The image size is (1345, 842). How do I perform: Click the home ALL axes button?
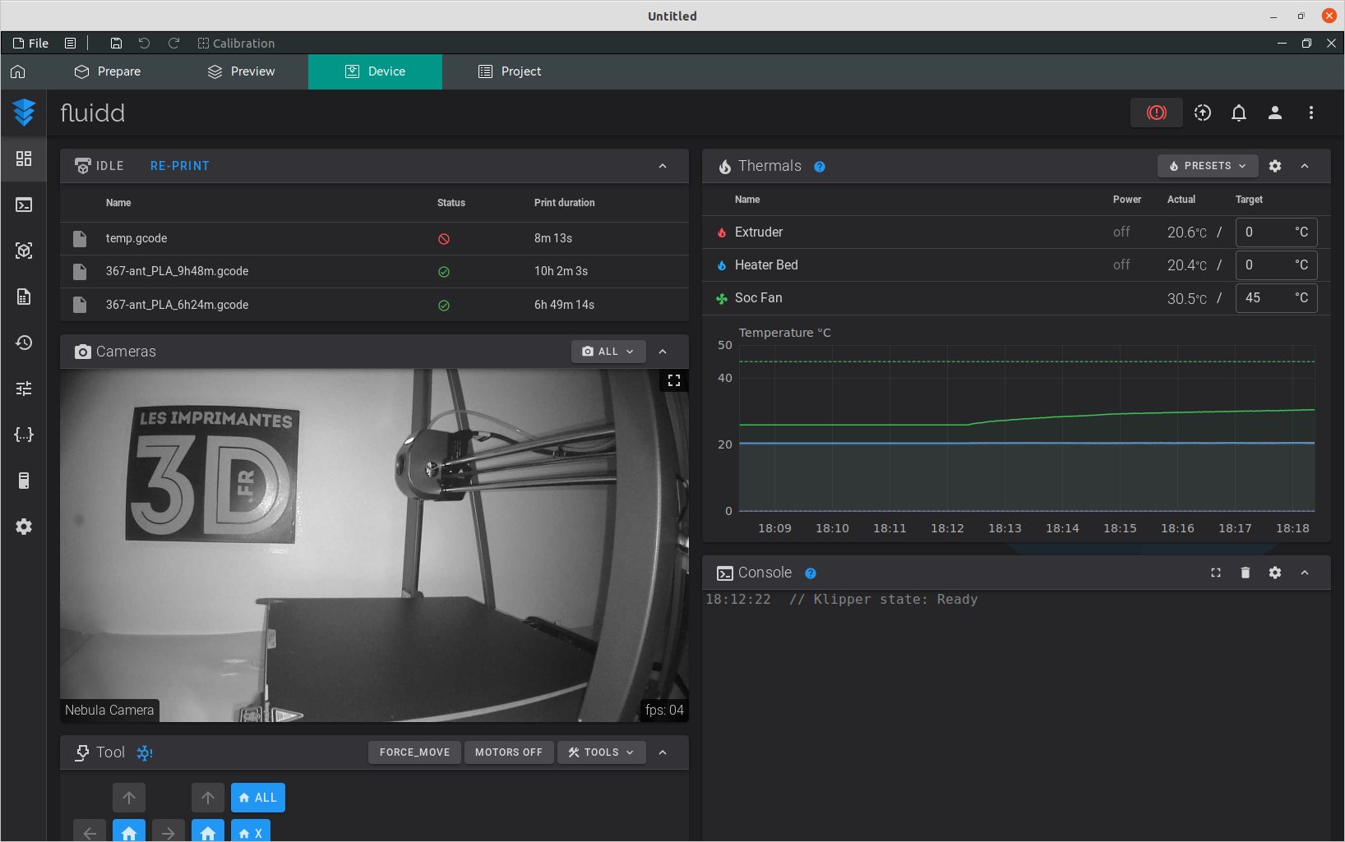pyautogui.click(x=257, y=798)
